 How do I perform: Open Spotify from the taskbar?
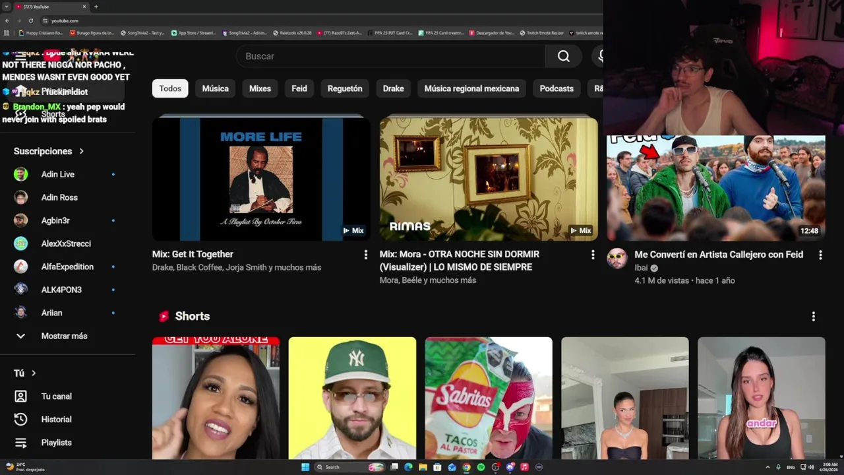(x=481, y=467)
